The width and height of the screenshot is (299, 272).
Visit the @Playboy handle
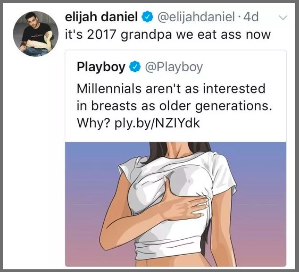[x=174, y=67]
